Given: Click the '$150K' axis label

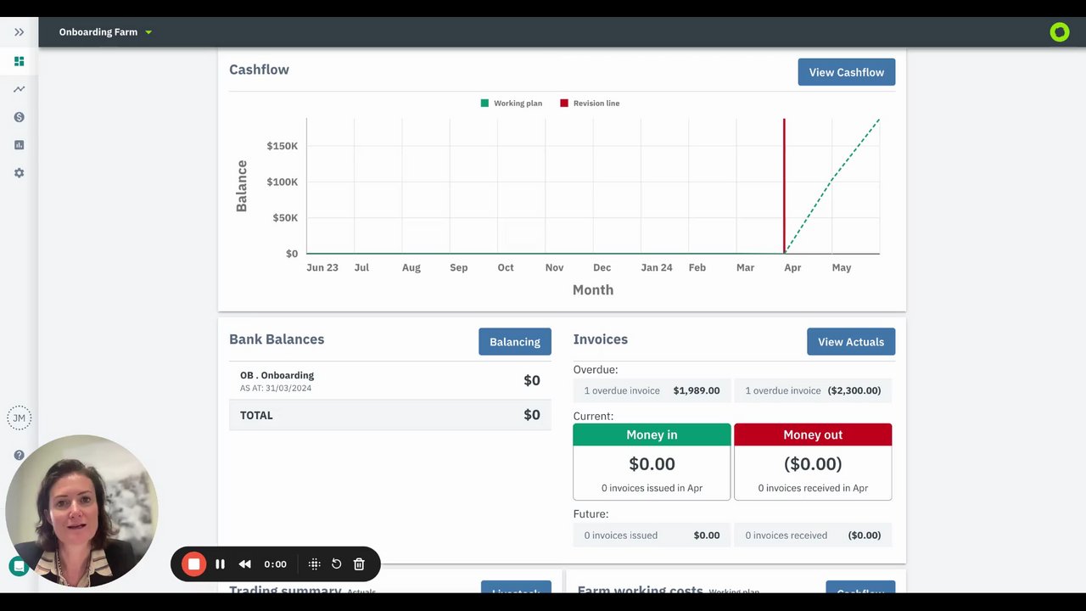Looking at the screenshot, I should point(283,146).
